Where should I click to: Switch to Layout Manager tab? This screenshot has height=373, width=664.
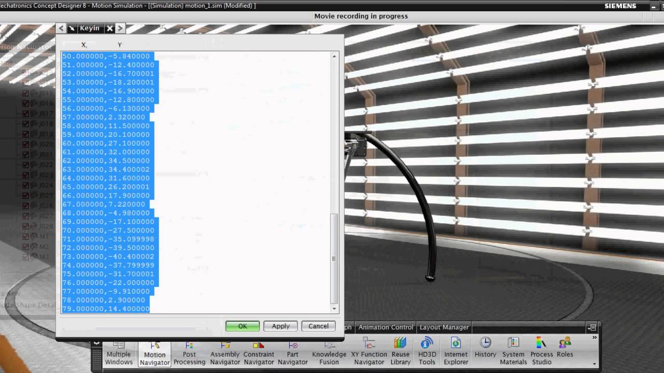444,327
